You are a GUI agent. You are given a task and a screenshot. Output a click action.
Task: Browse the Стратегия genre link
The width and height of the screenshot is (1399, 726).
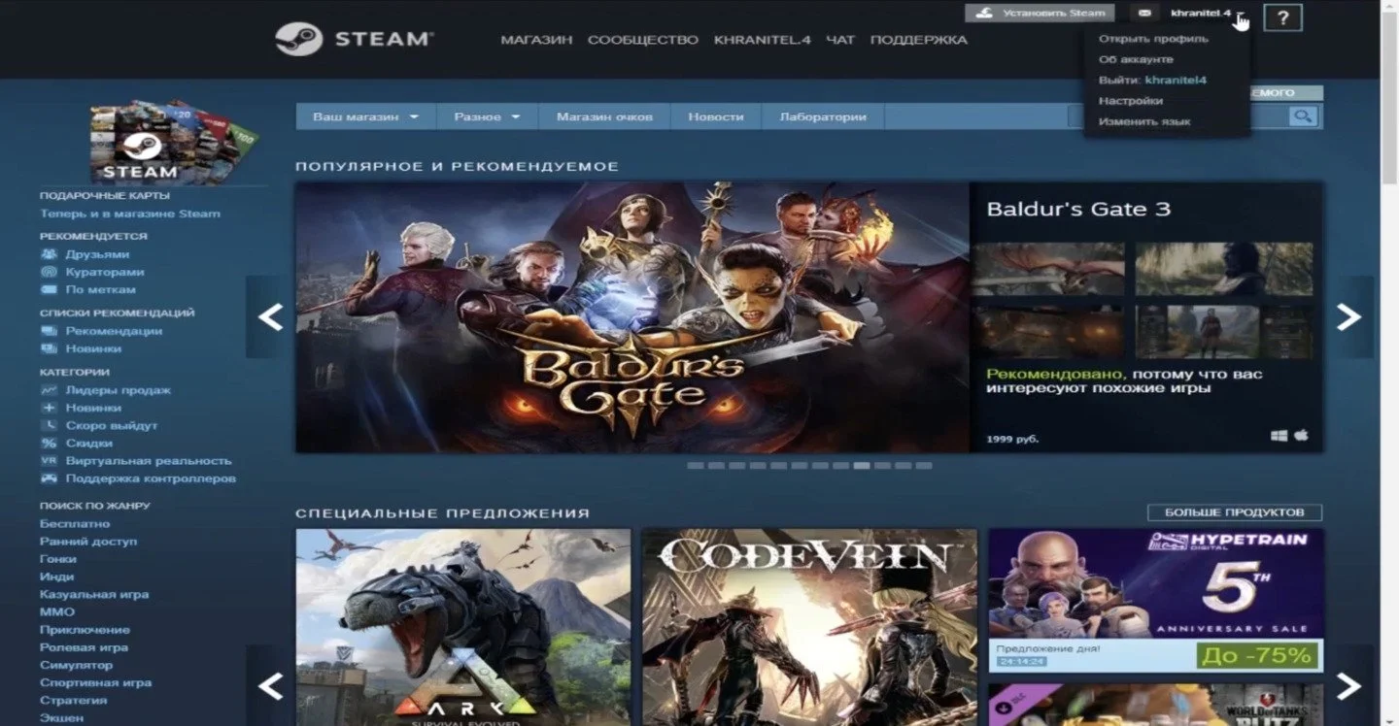coord(73,700)
